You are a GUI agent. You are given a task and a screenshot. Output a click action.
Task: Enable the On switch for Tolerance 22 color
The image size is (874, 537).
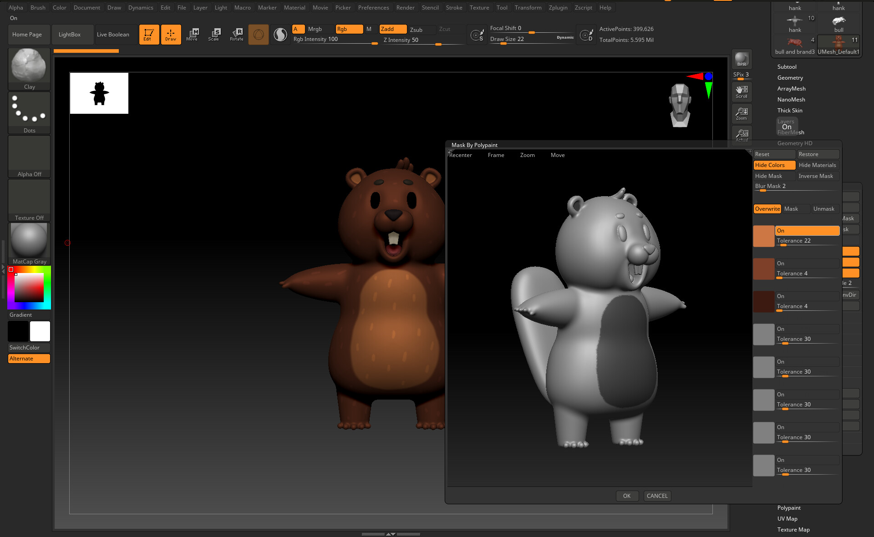807,231
